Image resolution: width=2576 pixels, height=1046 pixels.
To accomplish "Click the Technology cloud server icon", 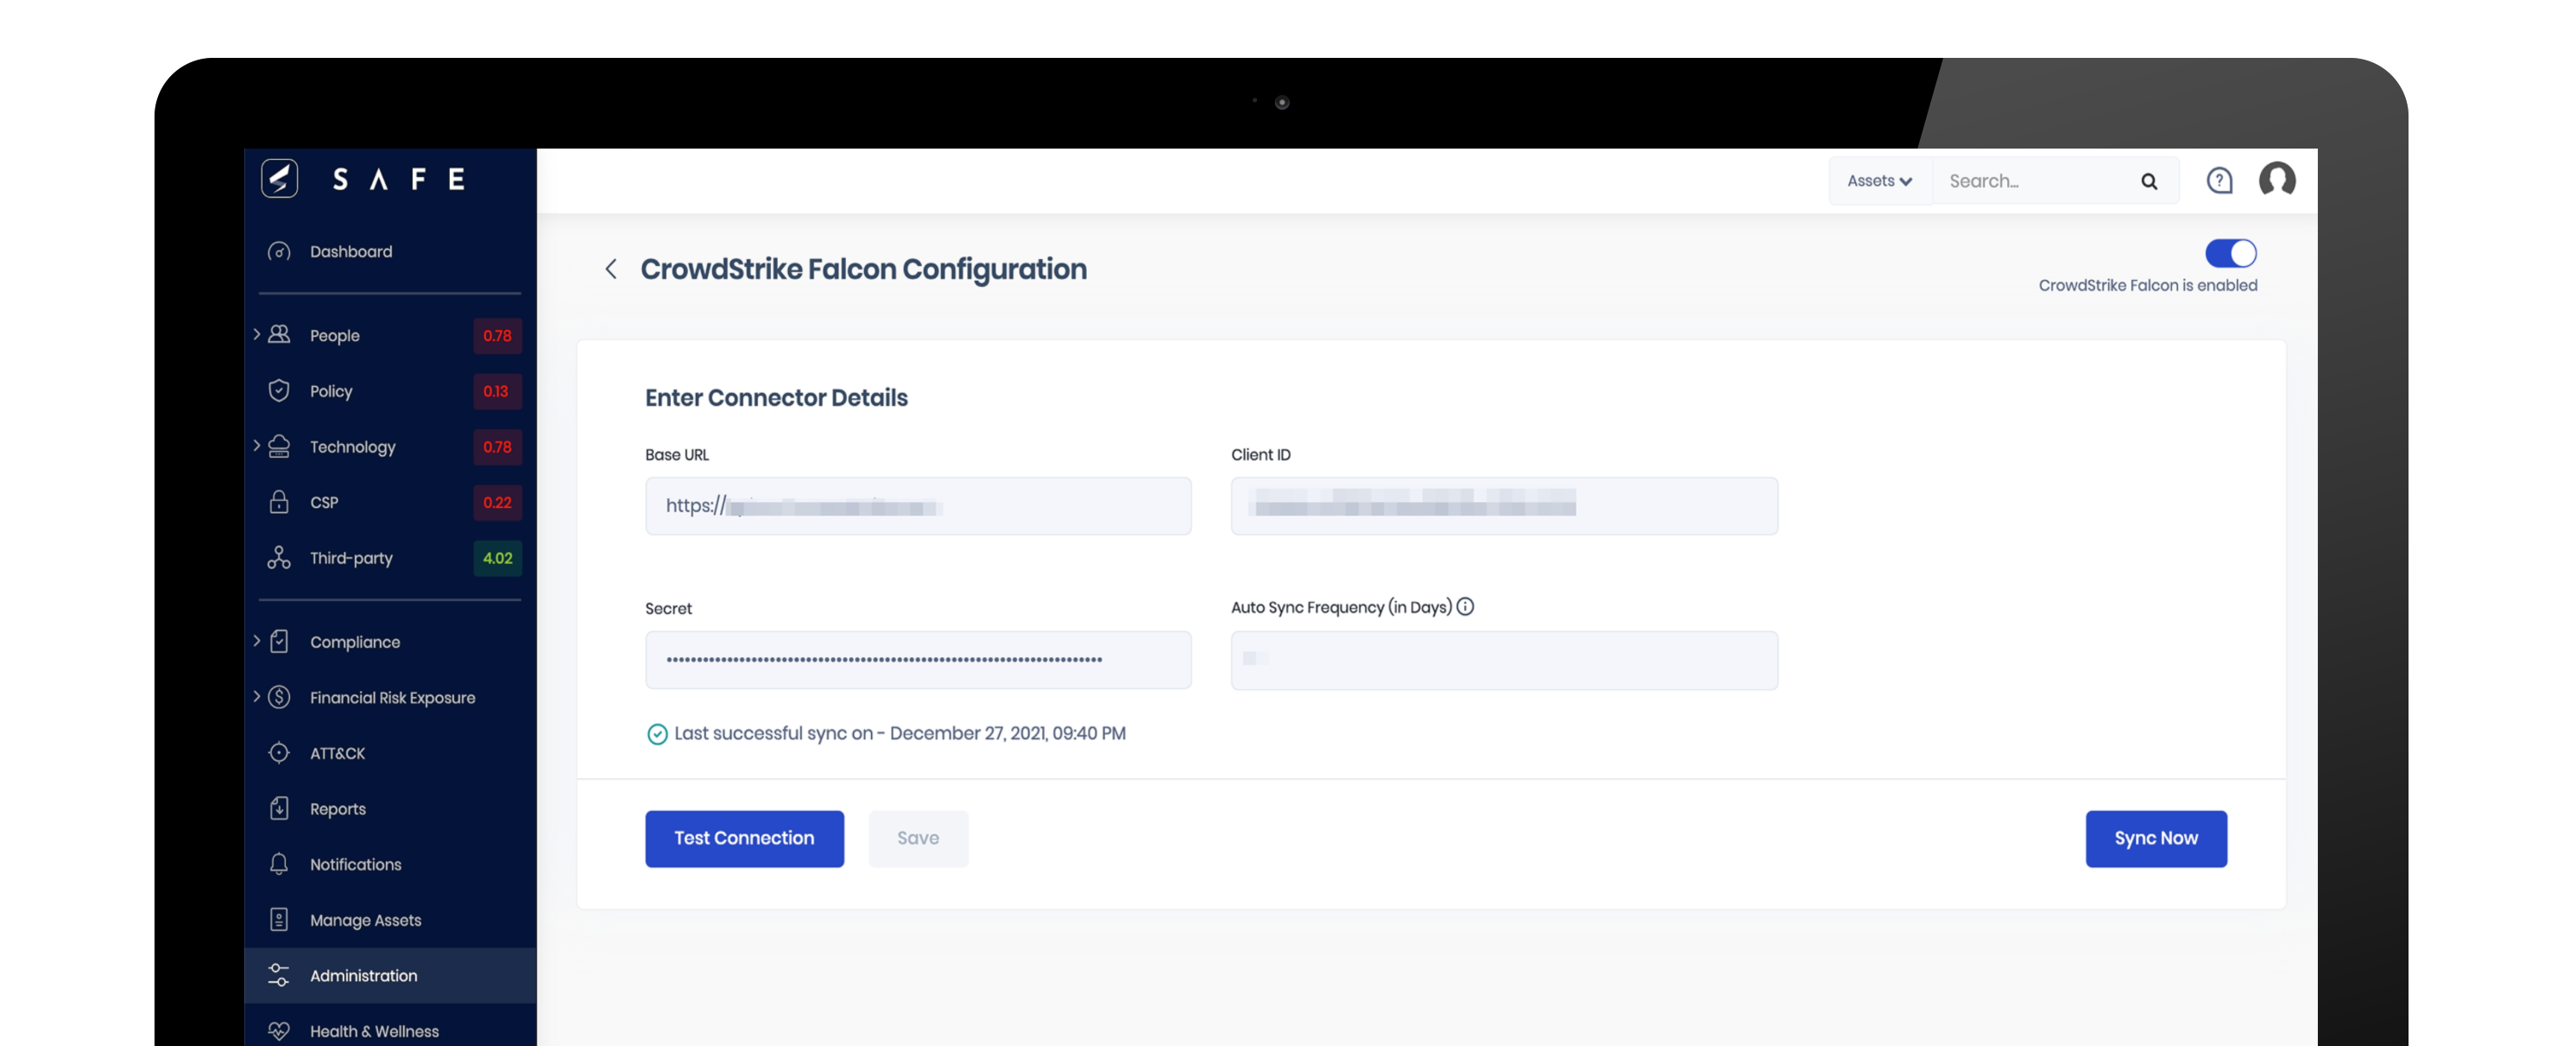I will click(279, 447).
